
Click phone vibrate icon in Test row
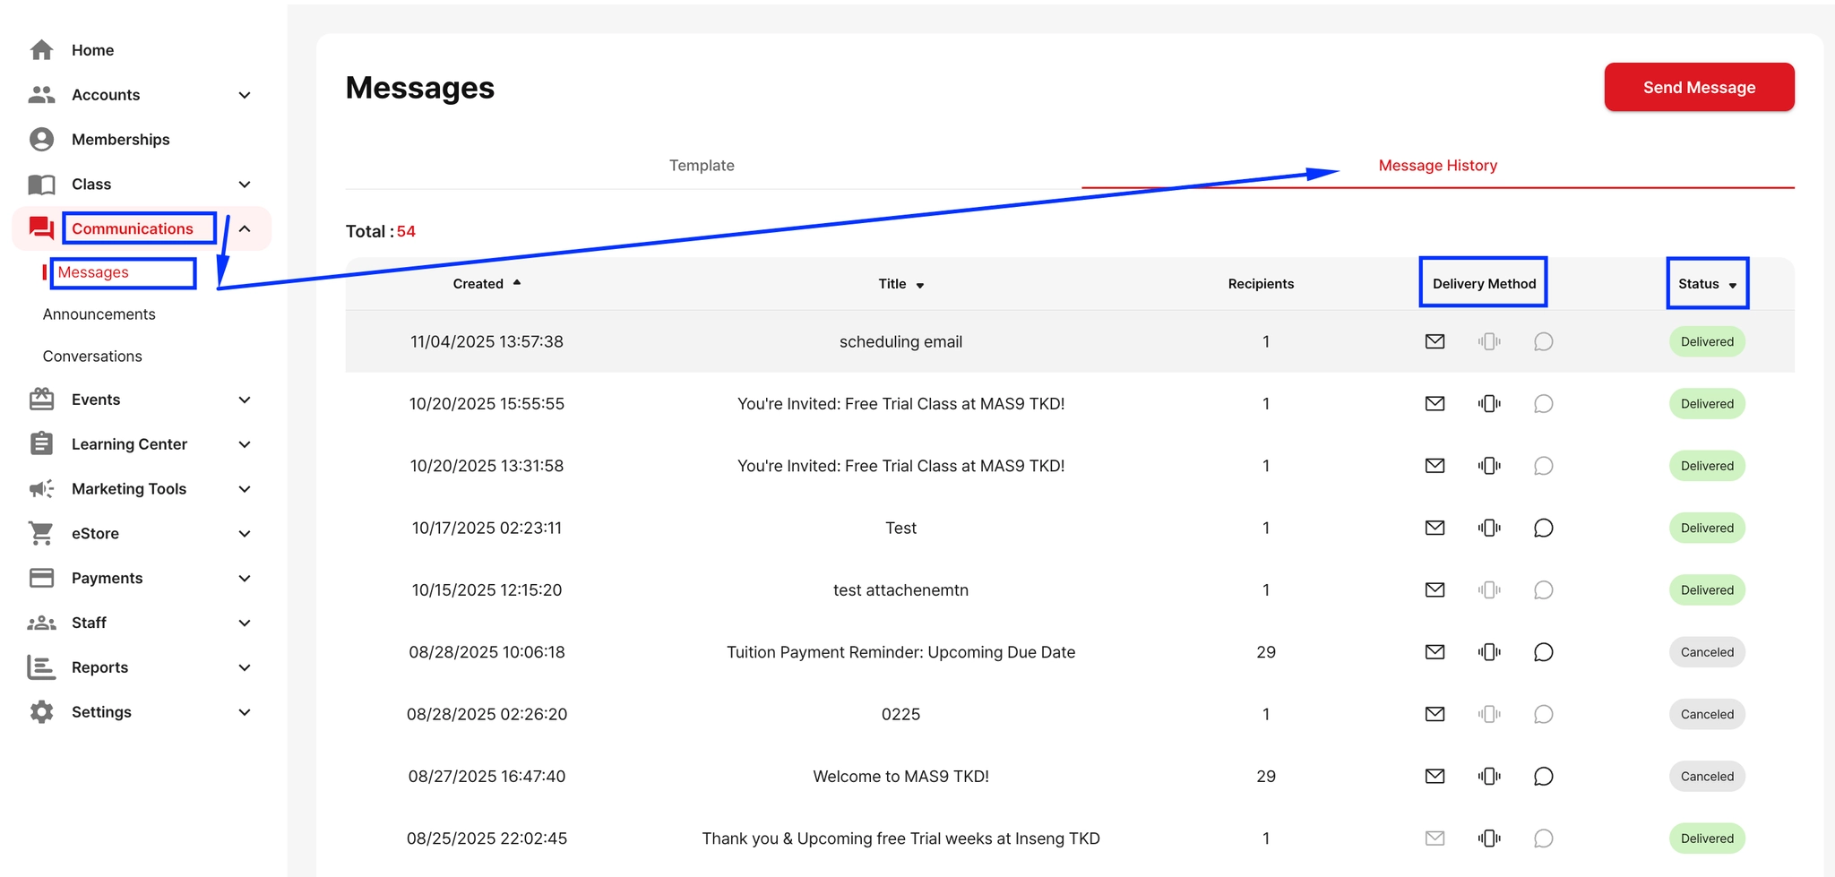pyautogui.click(x=1489, y=528)
